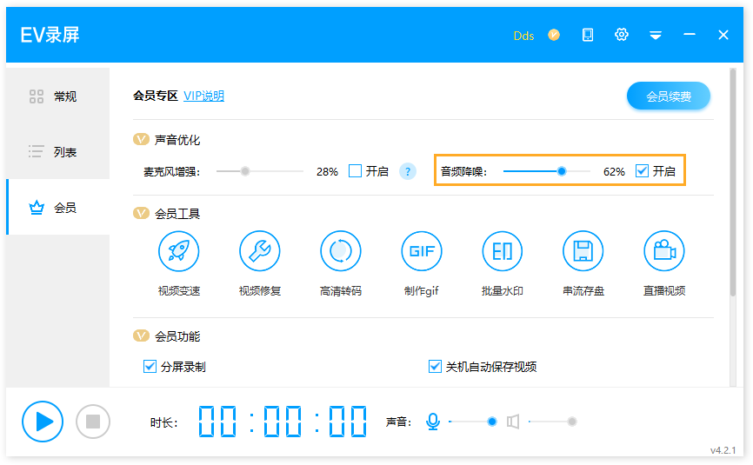This screenshot has width=753, height=465.
Task: Click the gold VIP badge beside Dds
Action: [554, 35]
